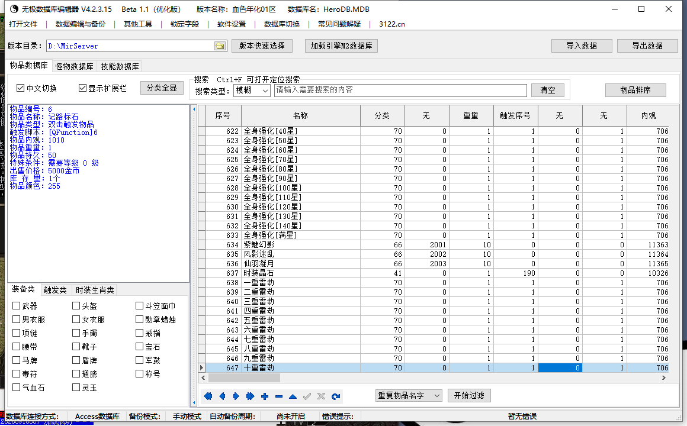Click the 加载引擎M2数据库 button

pyautogui.click(x=341, y=46)
